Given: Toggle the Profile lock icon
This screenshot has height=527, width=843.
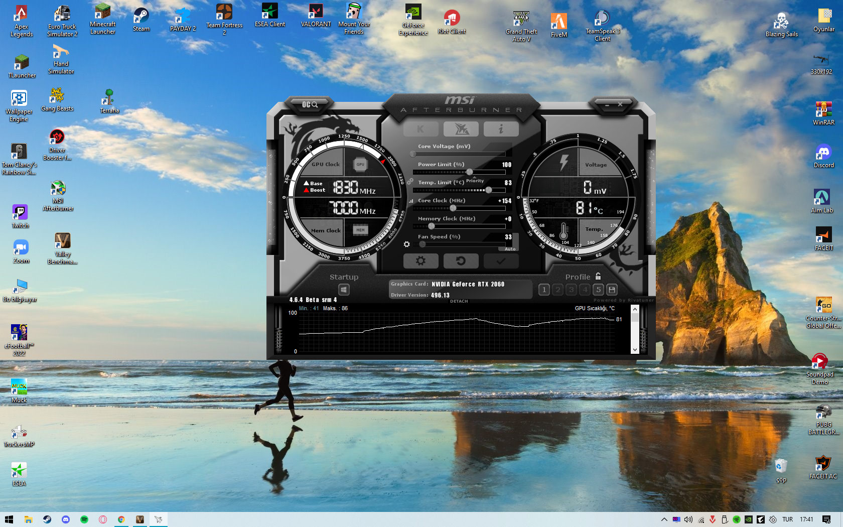Looking at the screenshot, I should coord(598,277).
